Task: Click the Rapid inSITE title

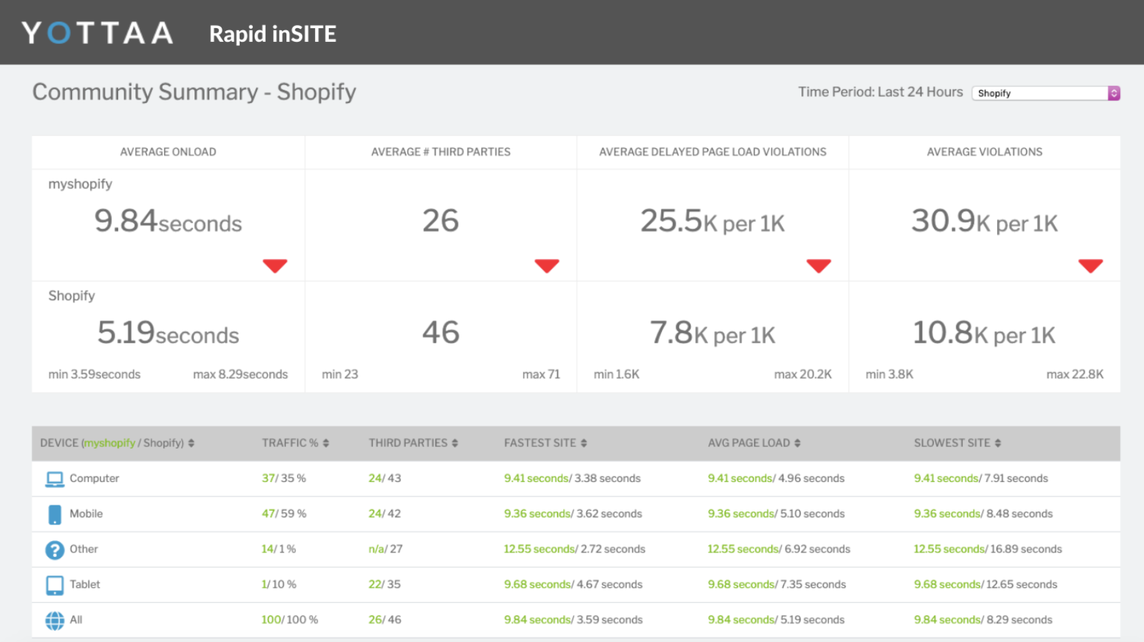Action: (x=273, y=34)
